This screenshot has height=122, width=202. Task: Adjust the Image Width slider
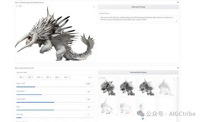click(55, 95)
